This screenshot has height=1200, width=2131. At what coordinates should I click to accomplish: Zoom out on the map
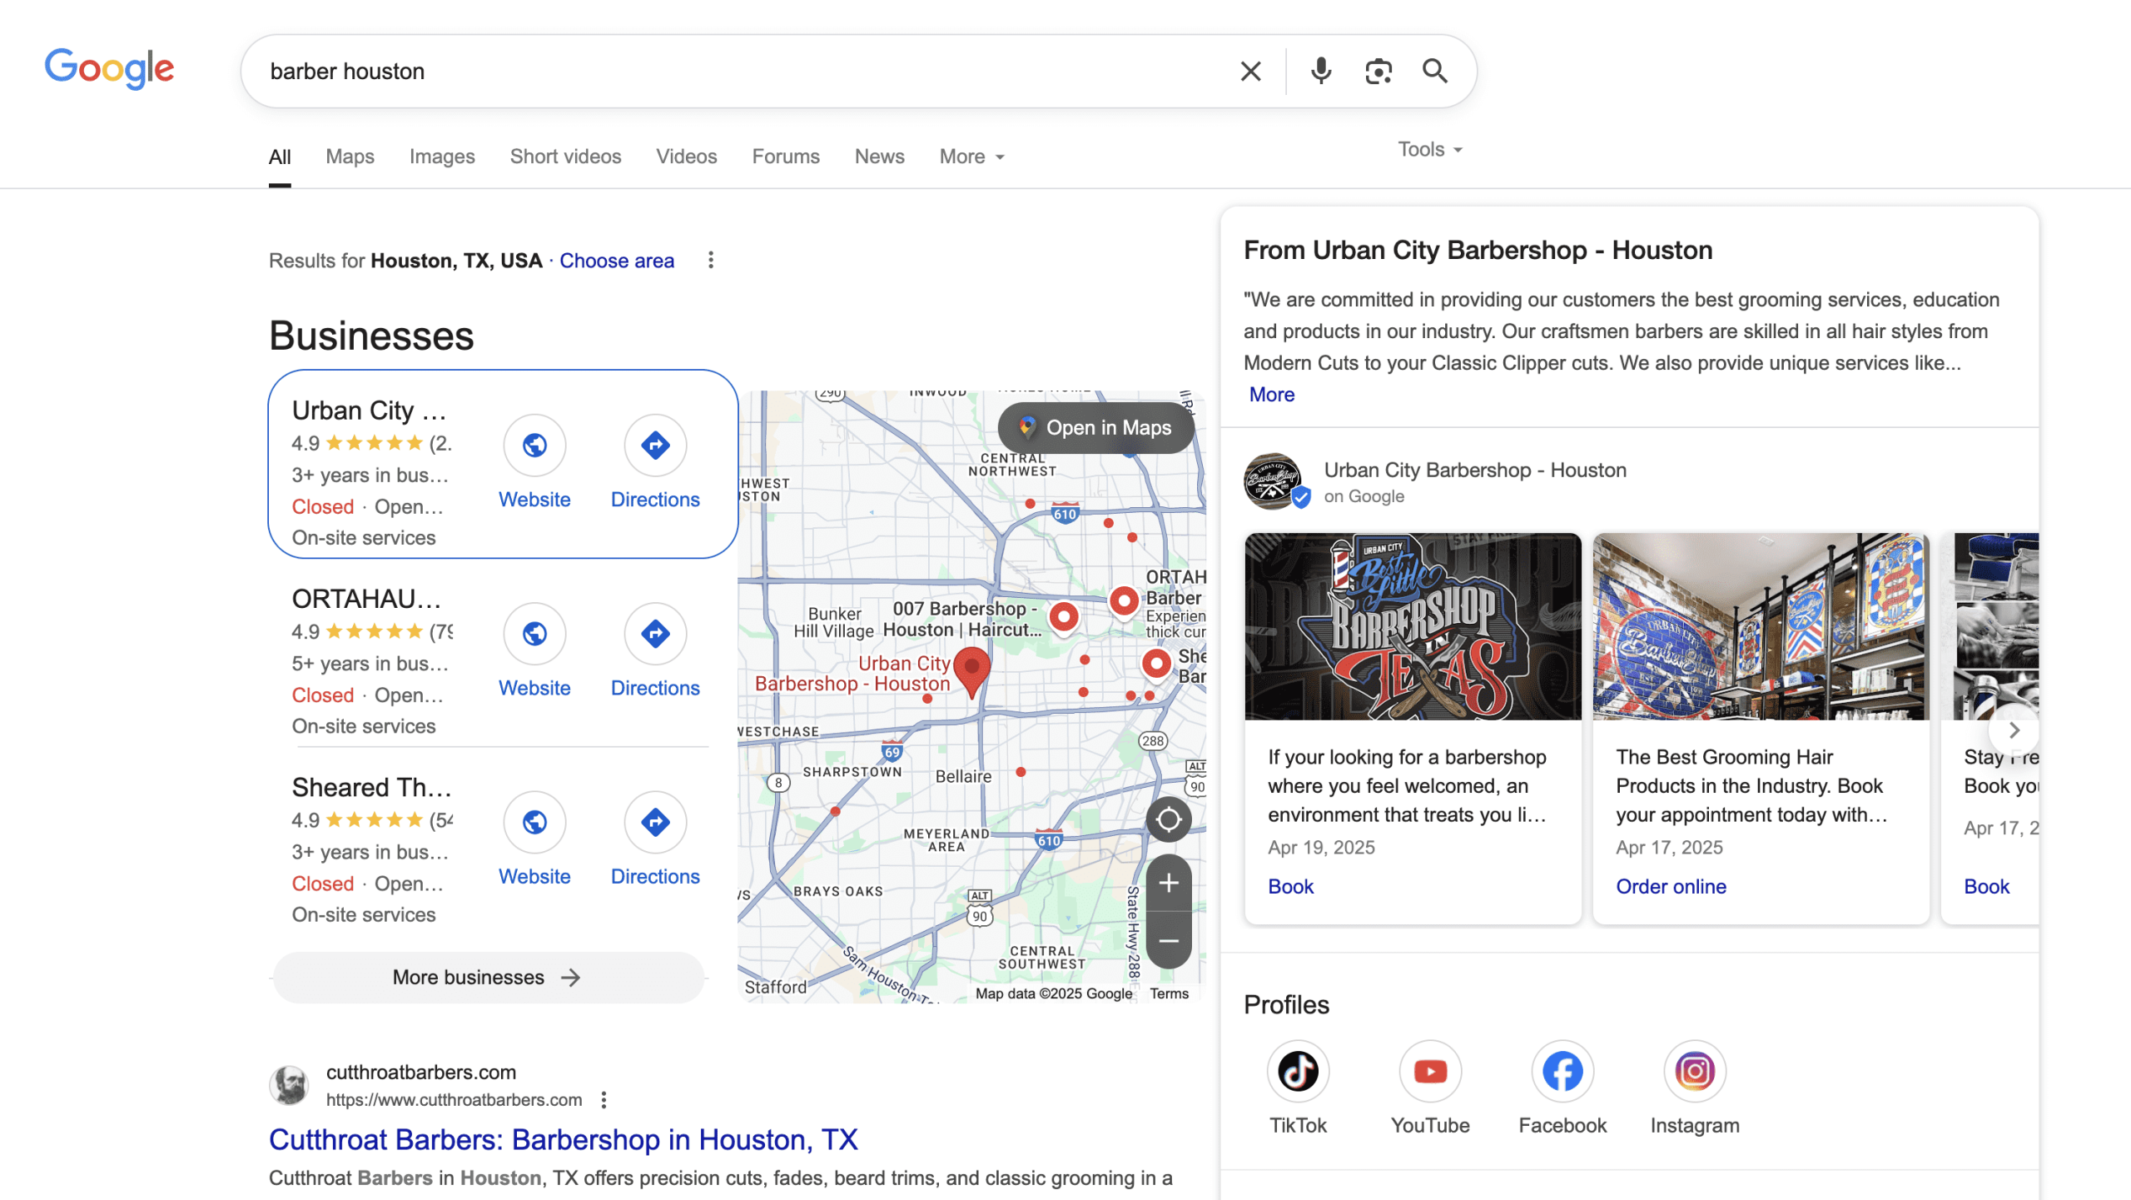[x=1169, y=941]
